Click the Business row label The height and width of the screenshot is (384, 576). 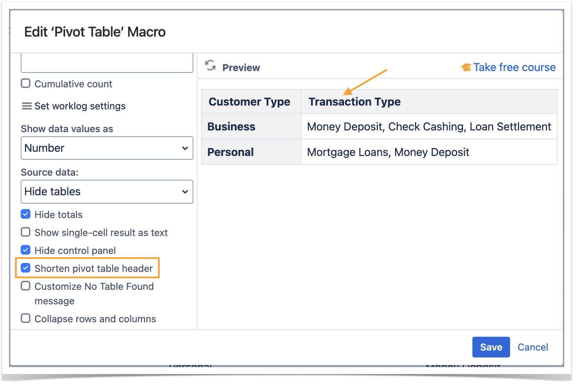click(231, 127)
